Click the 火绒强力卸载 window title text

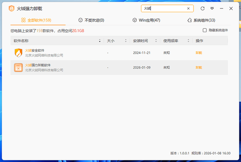pos(29,9)
